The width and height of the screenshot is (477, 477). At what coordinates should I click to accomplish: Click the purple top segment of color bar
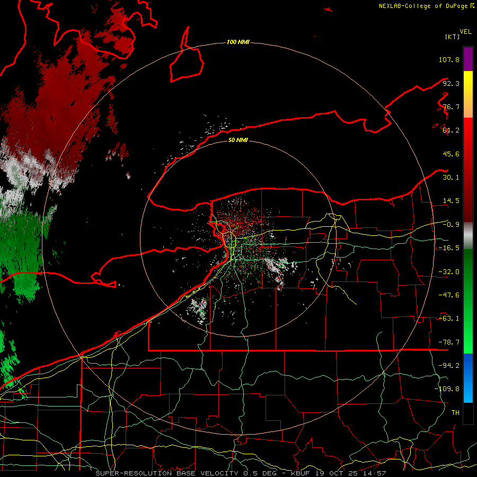click(468, 59)
